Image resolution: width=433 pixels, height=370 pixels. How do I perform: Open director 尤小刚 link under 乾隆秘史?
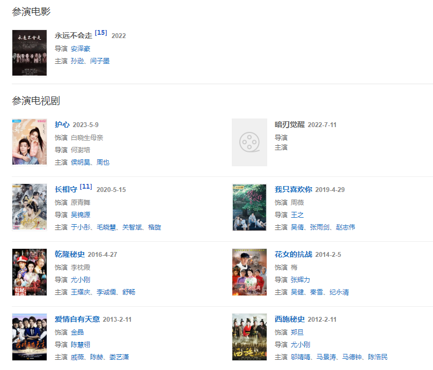pos(80,280)
